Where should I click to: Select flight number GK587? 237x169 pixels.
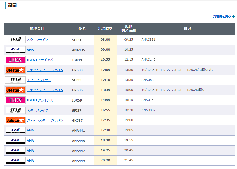coord(77,121)
